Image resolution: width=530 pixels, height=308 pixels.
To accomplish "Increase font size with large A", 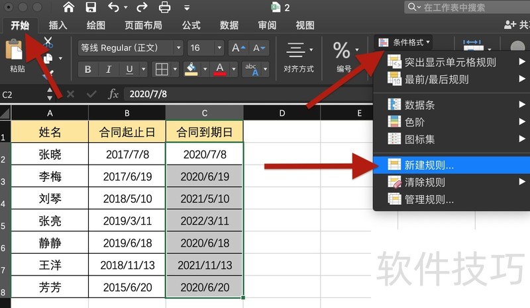I will [x=238, y=48].
